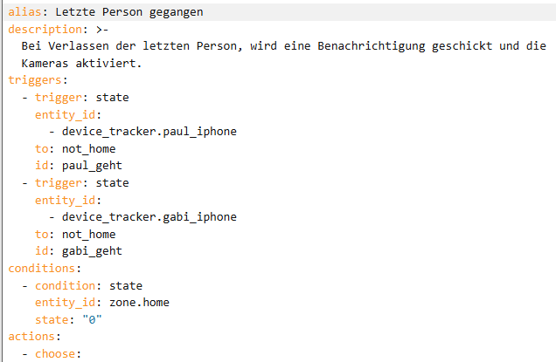Viewport: 556px width, 362px height.
Task: Place cursor on the "gabi_geht" id
Action: tap(93, 251)
